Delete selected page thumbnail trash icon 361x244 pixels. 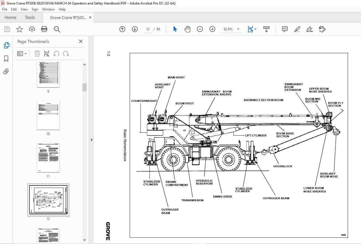[37, 53]
